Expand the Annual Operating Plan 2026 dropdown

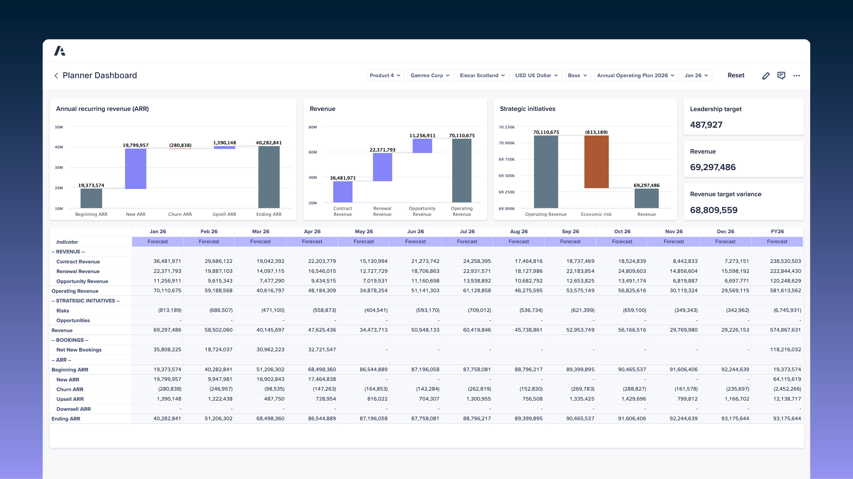636,75
